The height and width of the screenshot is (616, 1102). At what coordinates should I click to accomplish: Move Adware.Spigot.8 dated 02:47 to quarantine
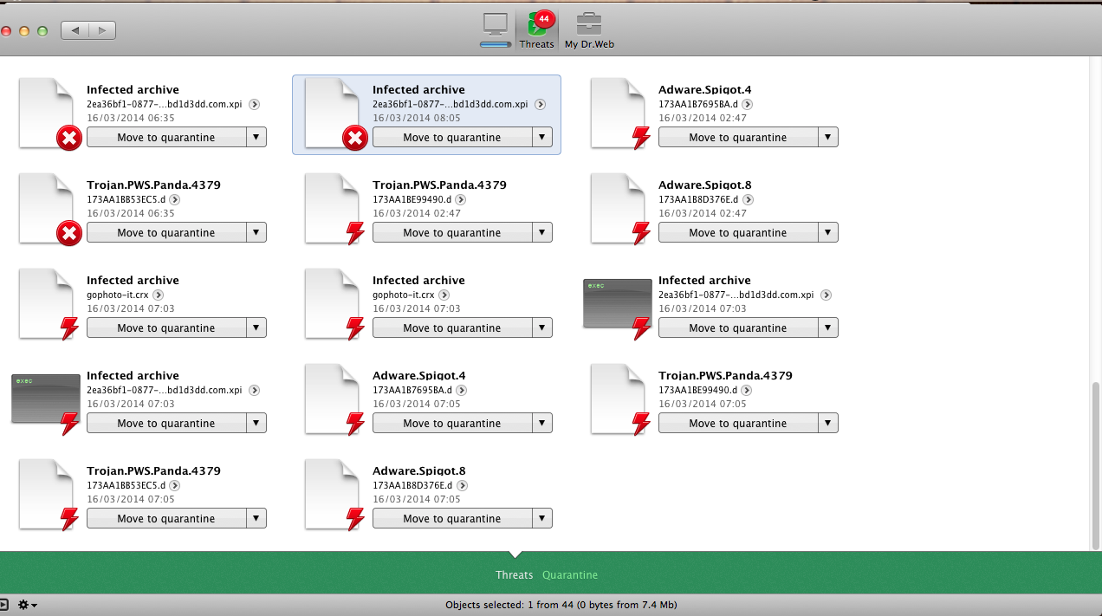coord(738,232)
